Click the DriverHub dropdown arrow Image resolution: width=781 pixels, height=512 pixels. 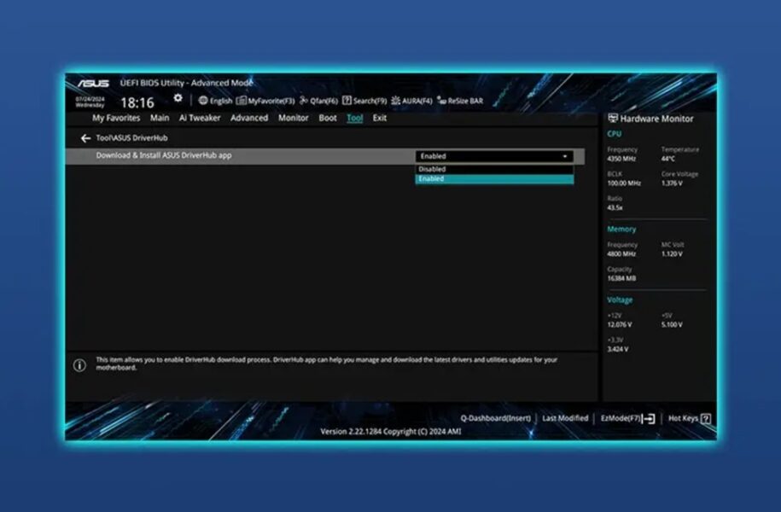[565, 157]
